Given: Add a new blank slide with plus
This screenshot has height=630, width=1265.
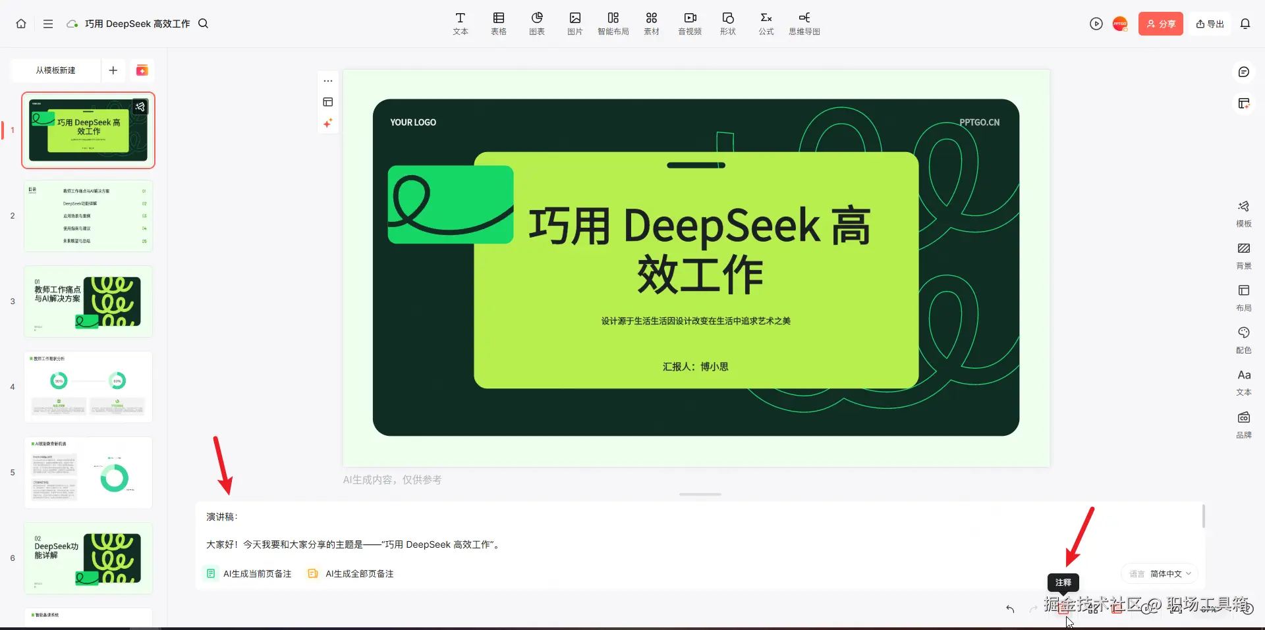Looking at the screenshot, I should [113, 70].
